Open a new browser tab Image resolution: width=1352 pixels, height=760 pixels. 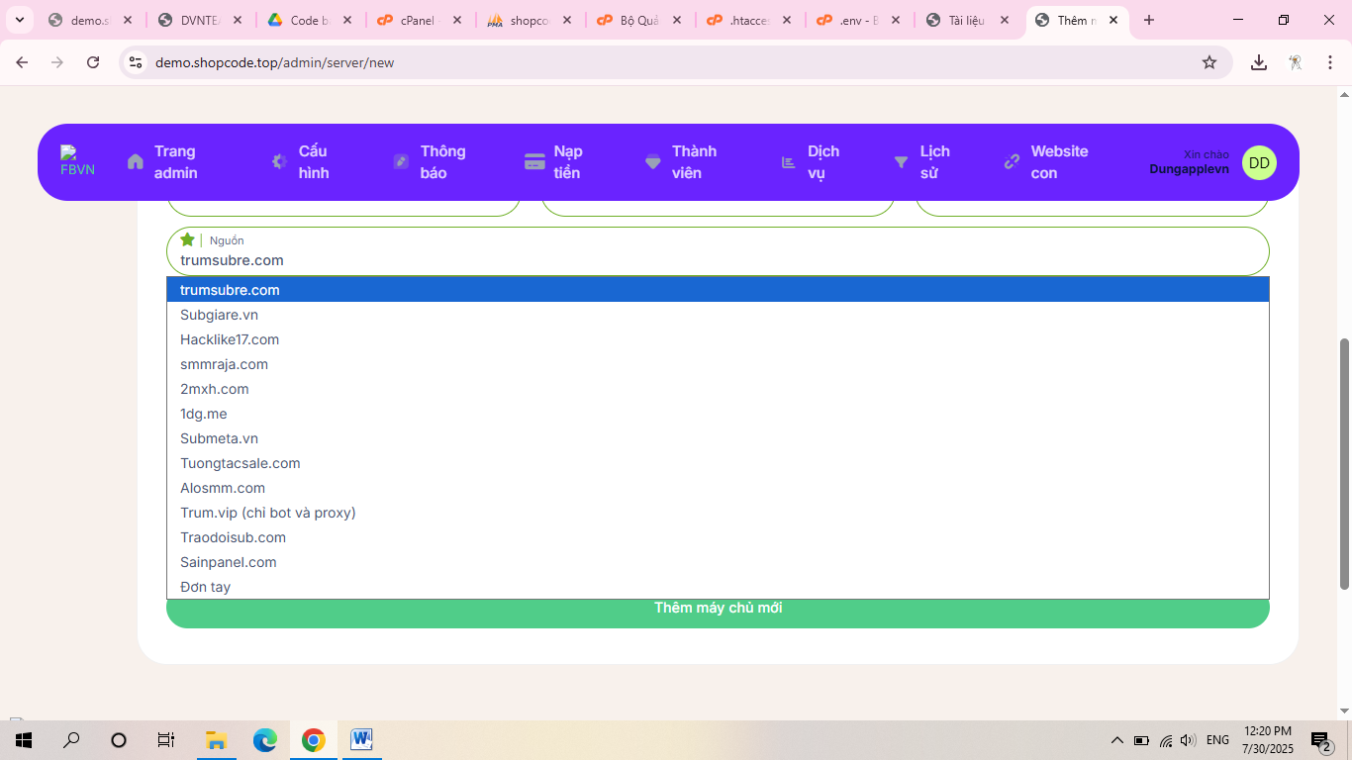click(x=1148, y=20)
